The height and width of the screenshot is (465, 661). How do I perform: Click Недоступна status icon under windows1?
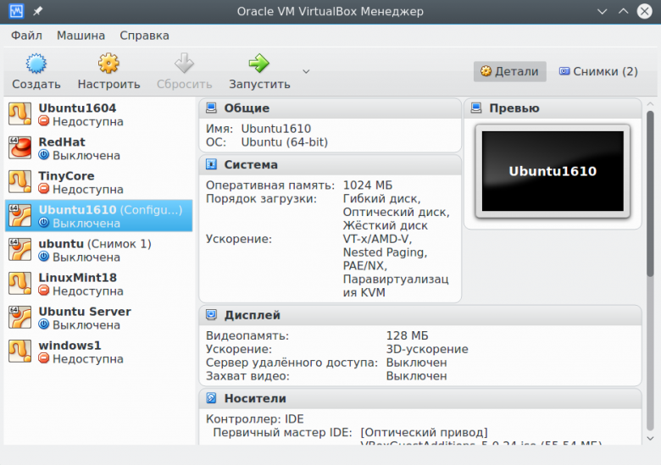coord(44,358)
